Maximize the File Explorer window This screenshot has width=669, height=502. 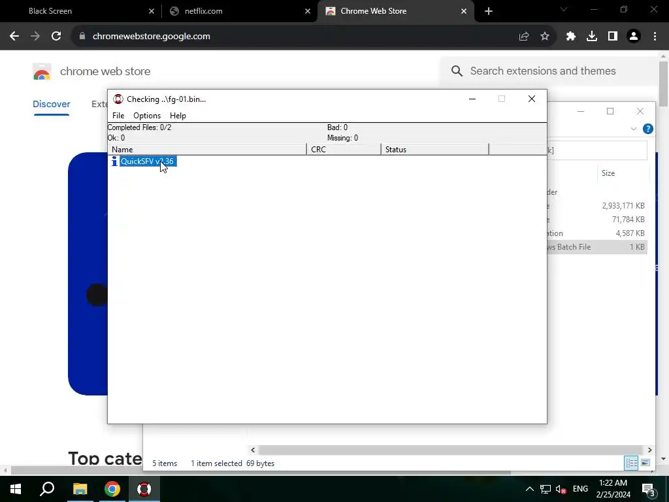(x=610, y=111)
